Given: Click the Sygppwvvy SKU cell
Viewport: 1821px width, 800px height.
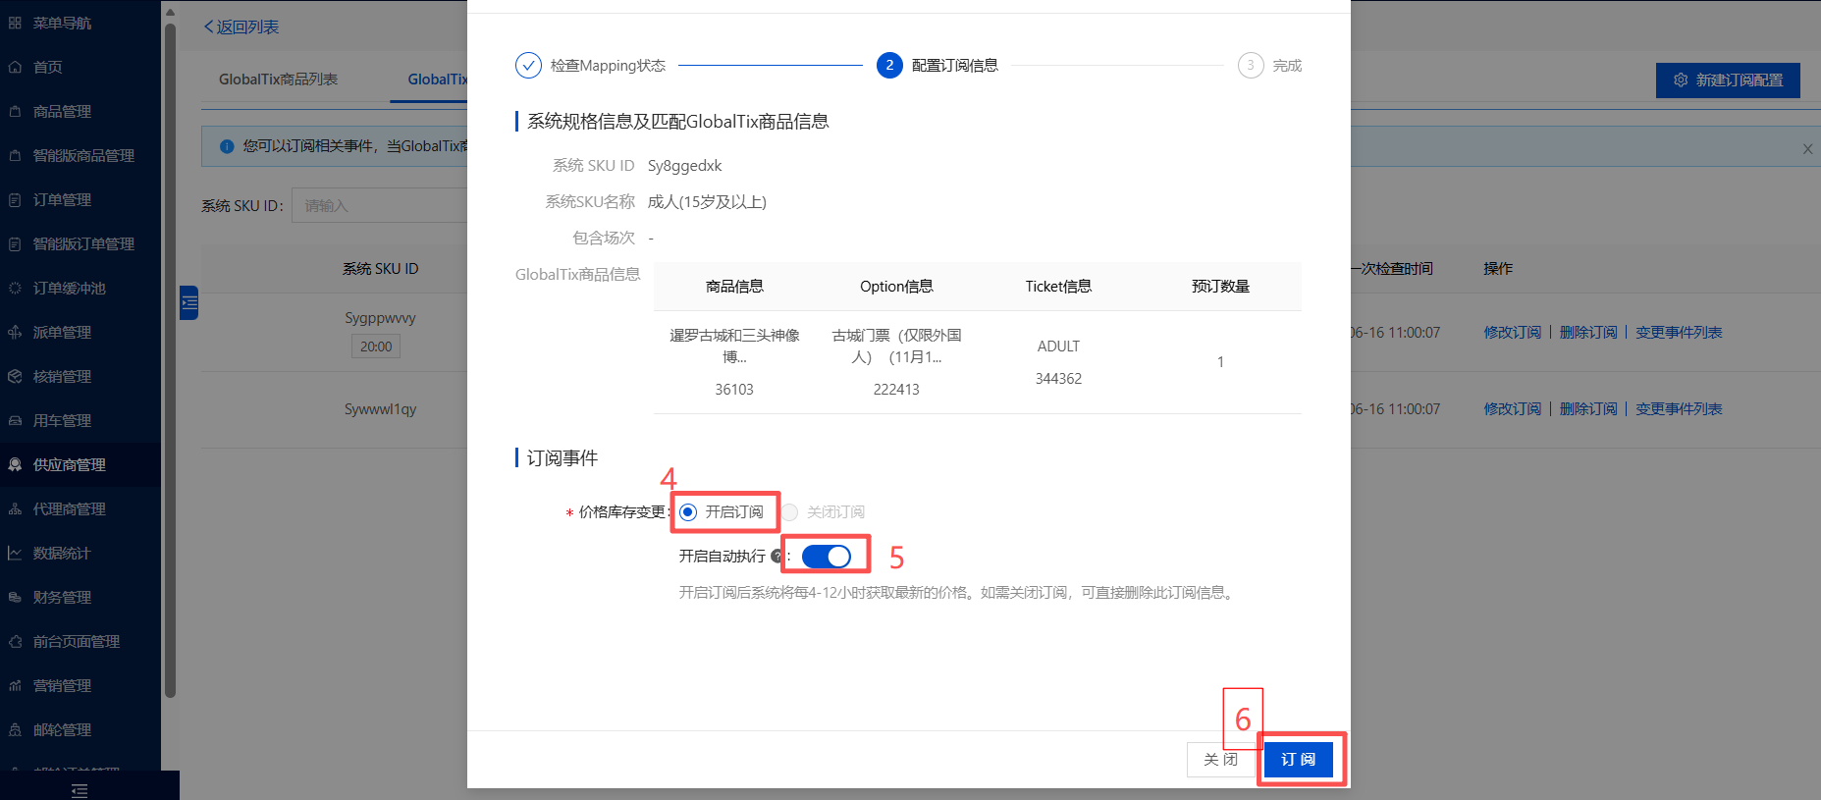Looking at the screenshot, I should (380, 317).
